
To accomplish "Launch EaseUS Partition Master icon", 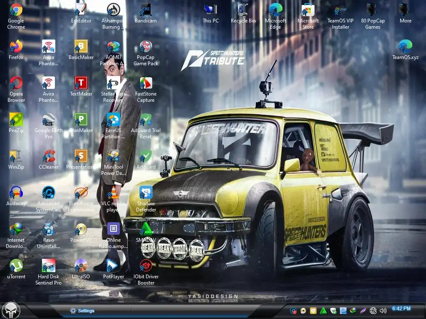I will 113,126.
